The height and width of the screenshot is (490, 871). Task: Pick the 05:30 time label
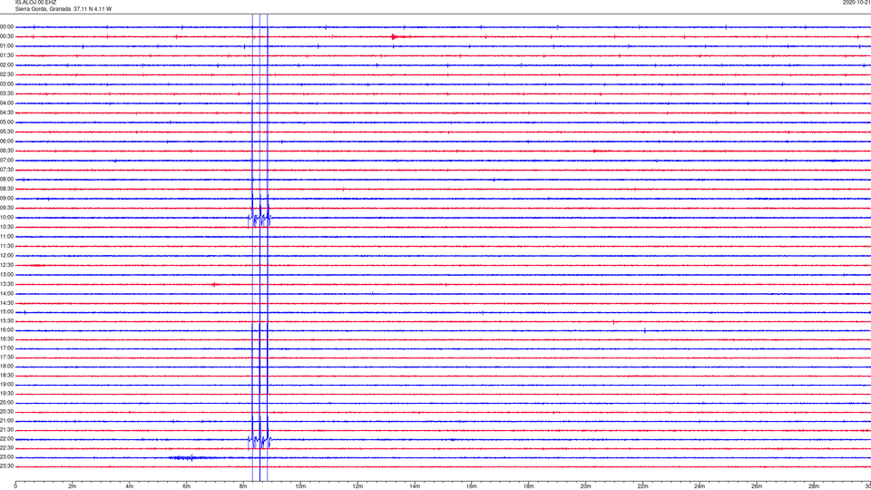pos(7,132)
